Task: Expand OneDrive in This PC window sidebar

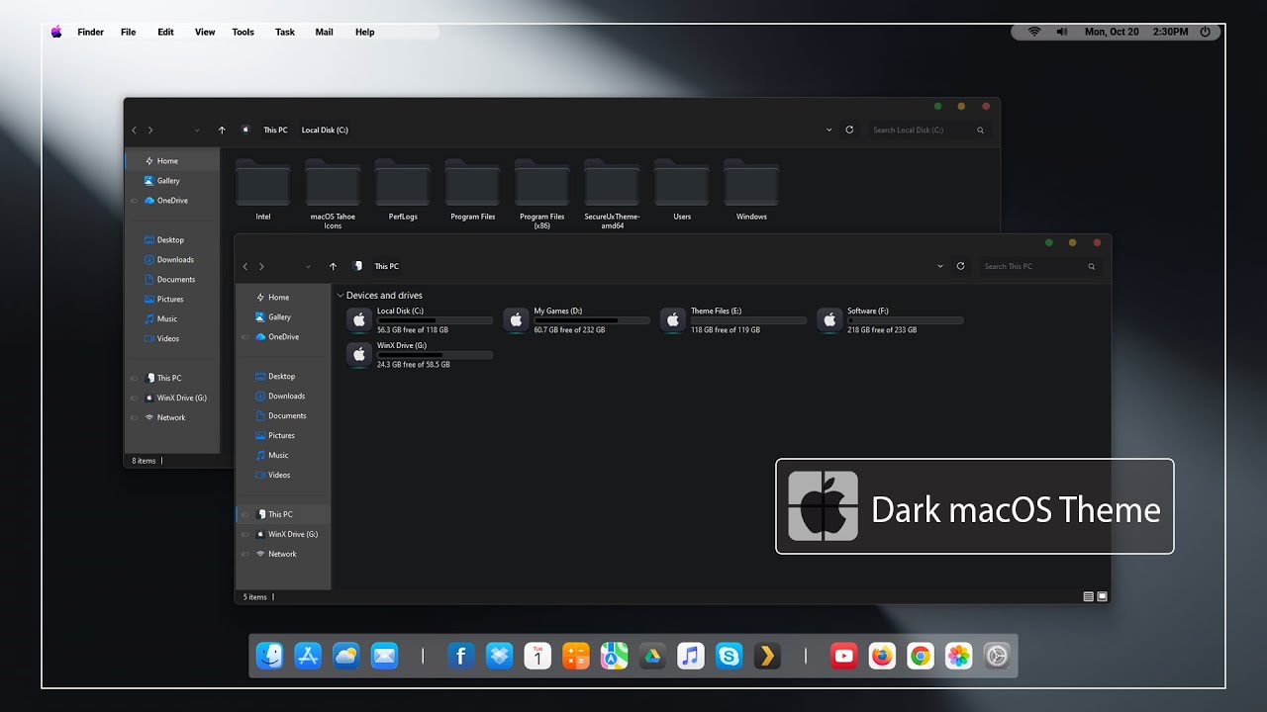Action: (x=245, y=337)
